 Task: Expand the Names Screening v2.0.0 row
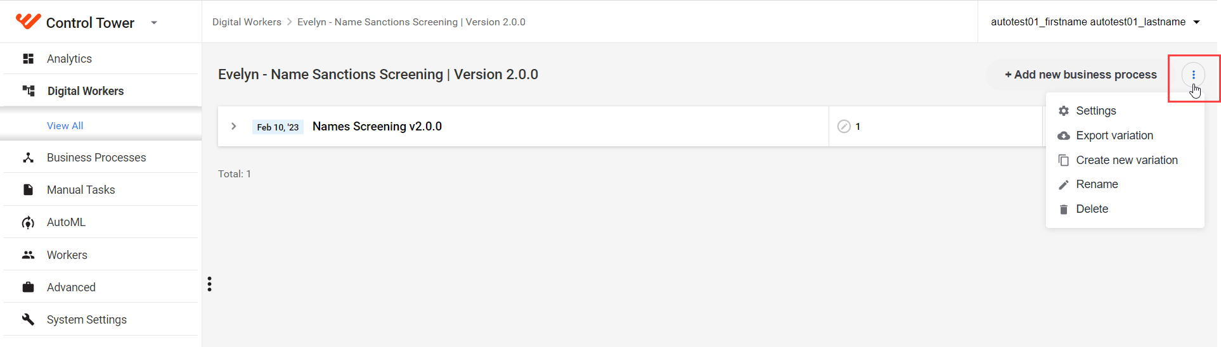point(234,127)
